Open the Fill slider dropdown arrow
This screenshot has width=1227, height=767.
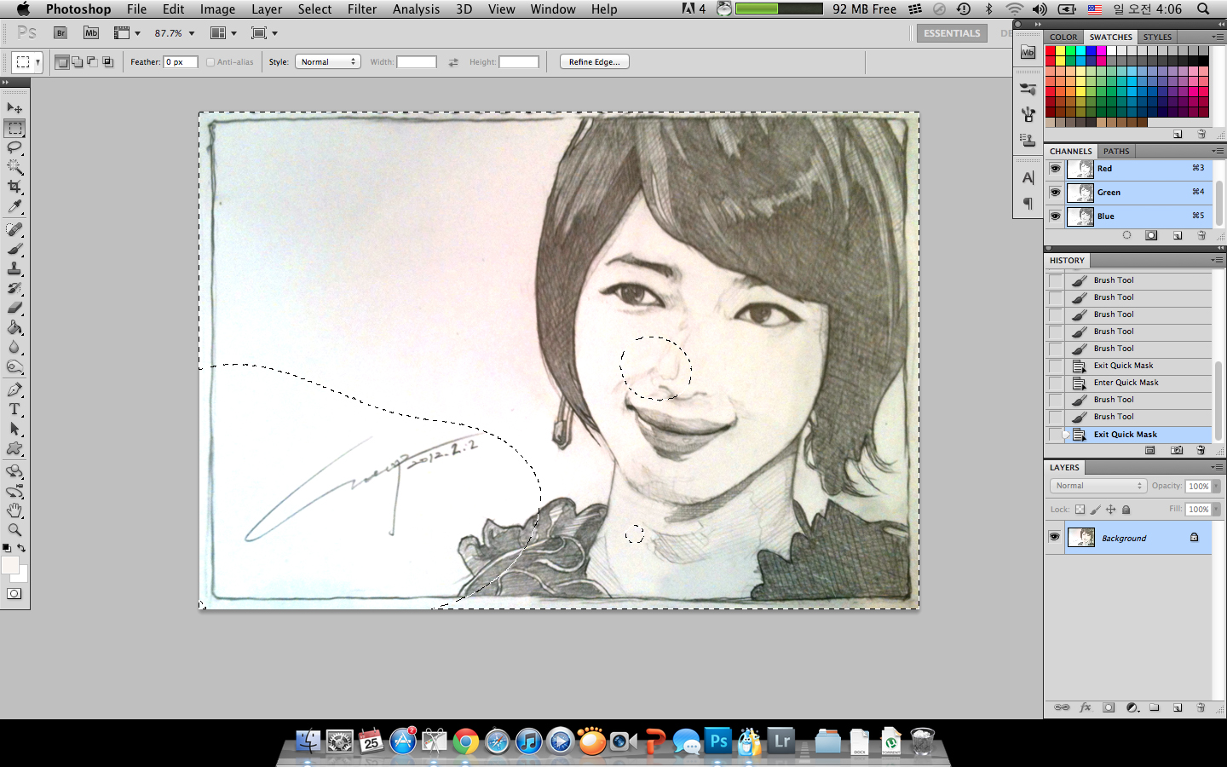point(1216,510)
